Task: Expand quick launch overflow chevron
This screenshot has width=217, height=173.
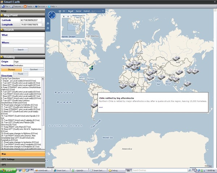Action: pyautogui.click(x=31, y=169)
